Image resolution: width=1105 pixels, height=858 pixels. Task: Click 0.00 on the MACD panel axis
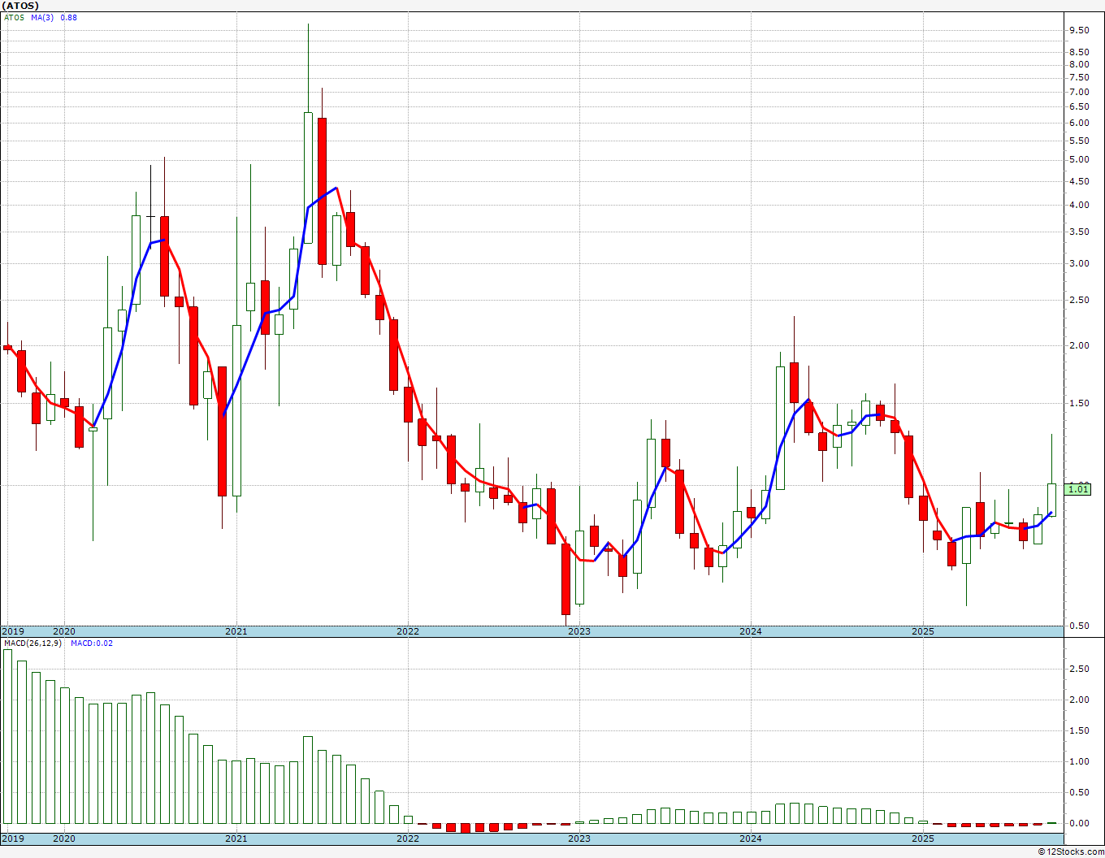coord(1079,823)
